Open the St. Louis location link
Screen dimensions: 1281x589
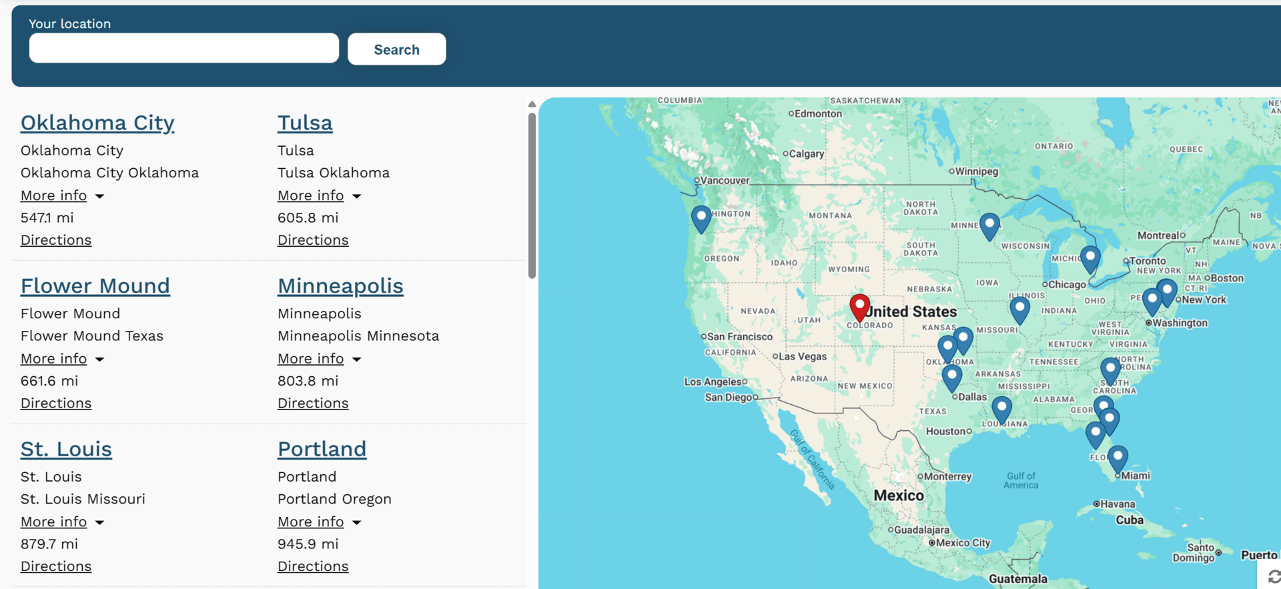pos(66,449)
